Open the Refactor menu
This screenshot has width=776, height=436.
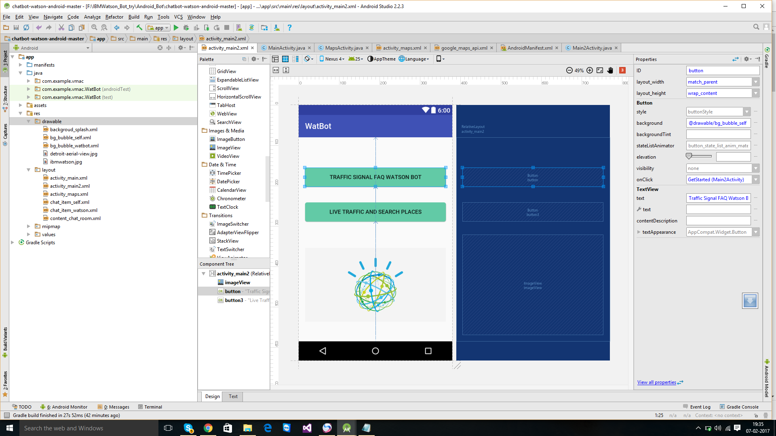coord(114,17)
